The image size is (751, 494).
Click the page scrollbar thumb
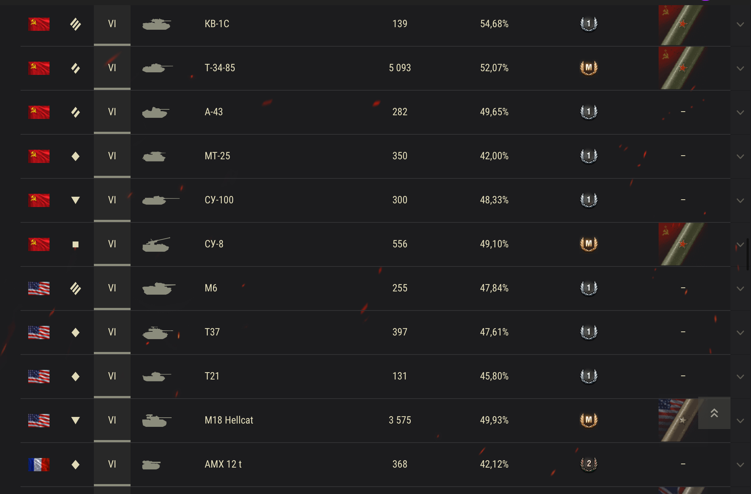coord(748,254)
